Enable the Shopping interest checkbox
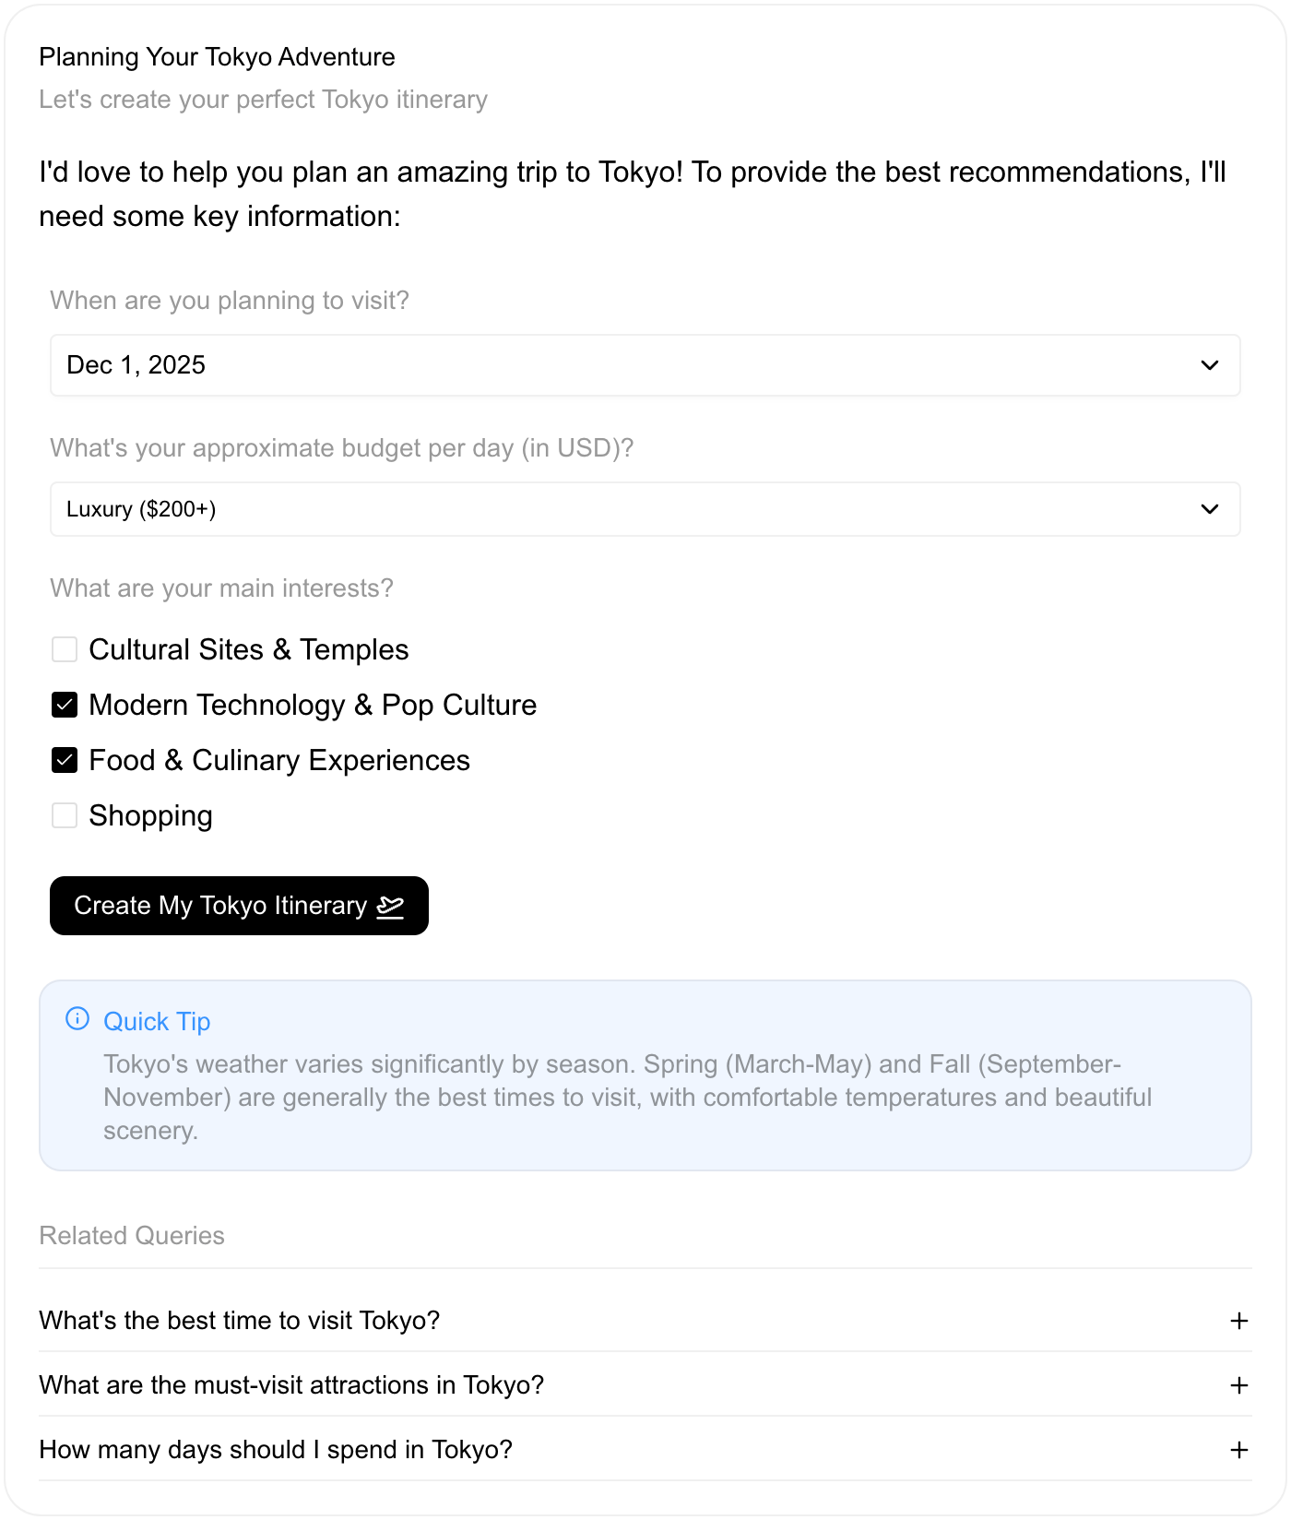1291x1520 pixels. tap(65, 815)
